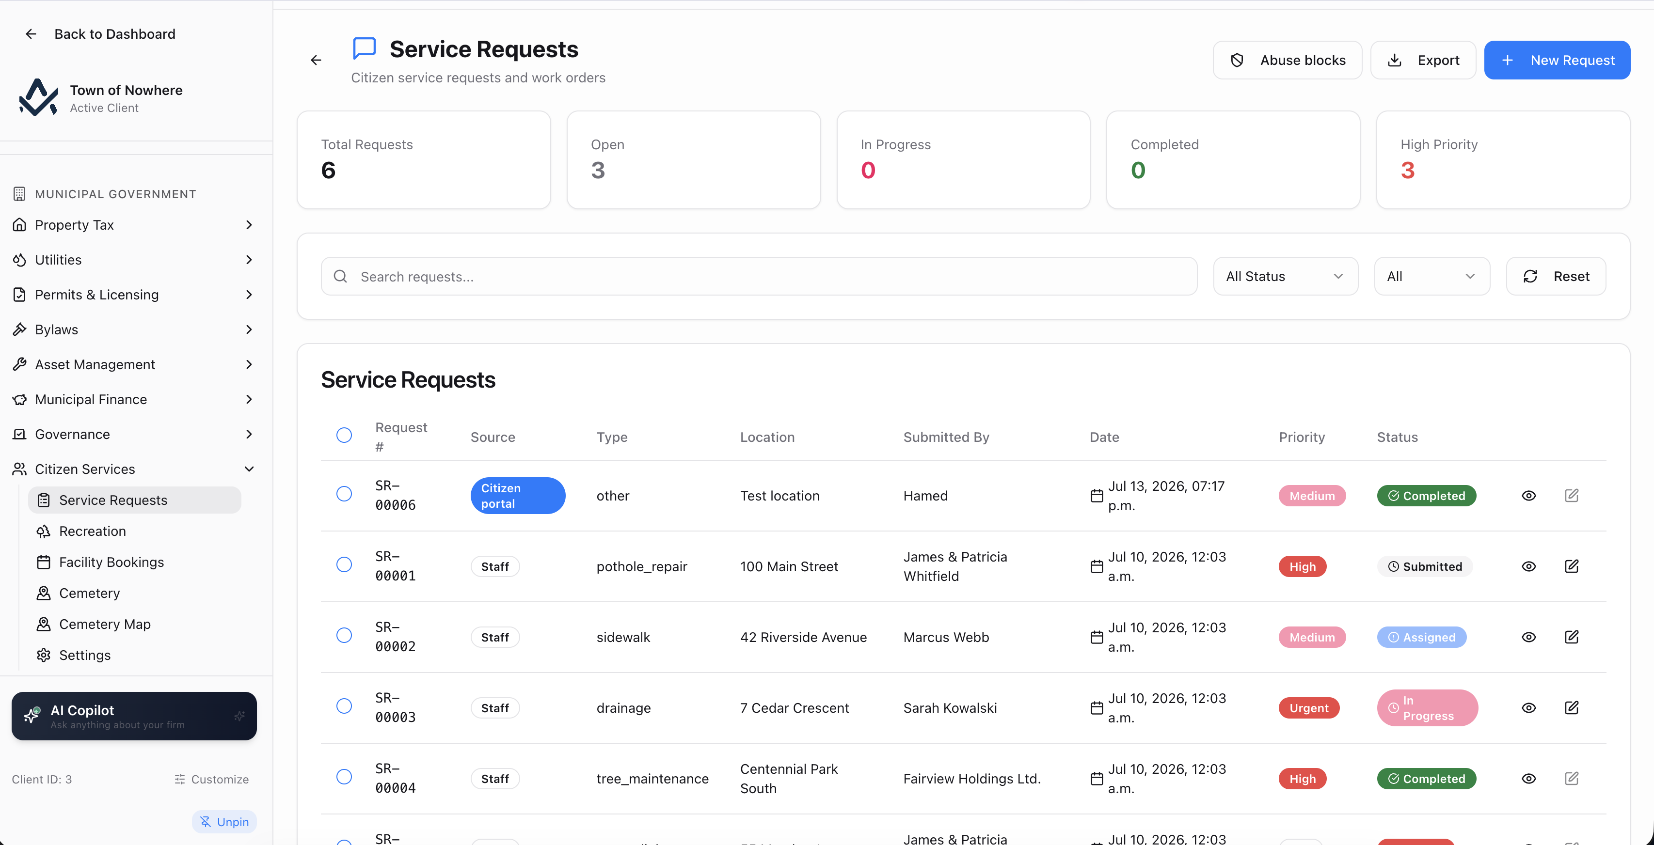Screen dimensions: 1654x845
Task: Select row checkbox for SR-00002
Action: (344, 635)
